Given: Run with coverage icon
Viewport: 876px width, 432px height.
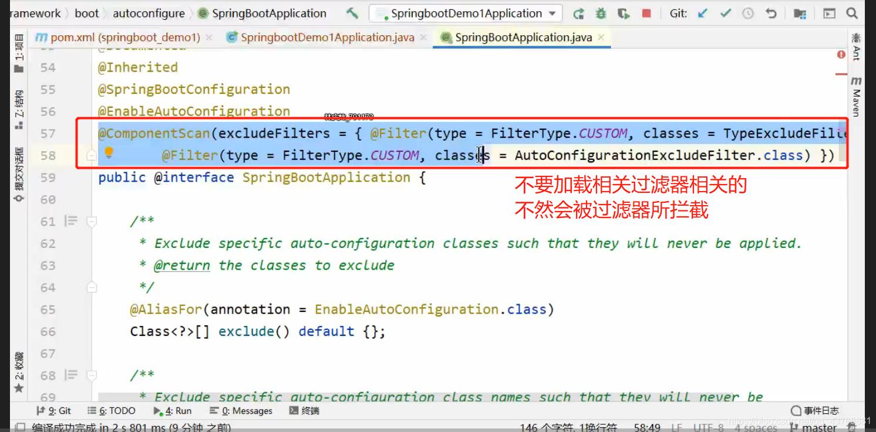Looking at the screenshot, I should click(x=624, y=13).
